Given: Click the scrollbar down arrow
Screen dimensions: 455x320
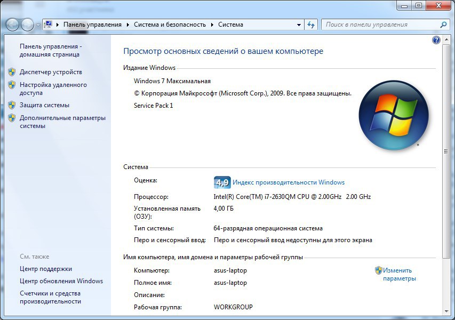Looking at the screenshot, I should (x=446, y=311).
